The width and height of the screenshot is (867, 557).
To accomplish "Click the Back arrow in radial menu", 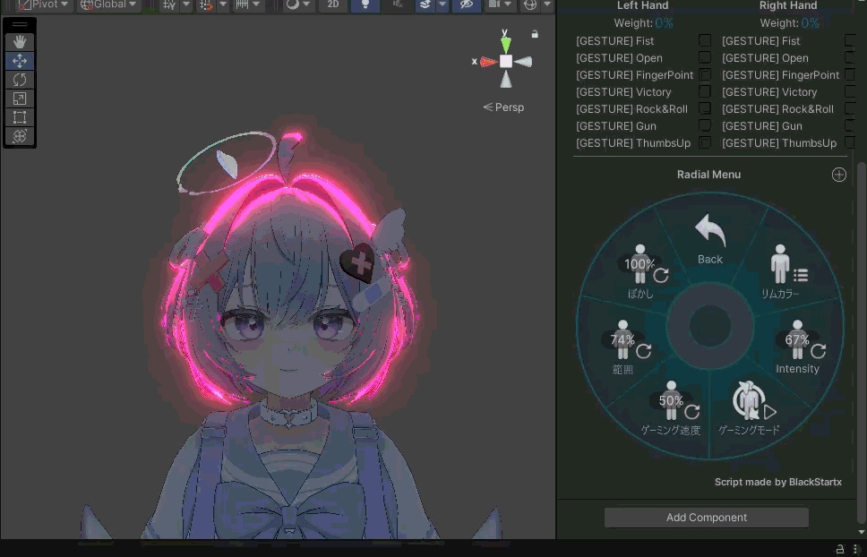I will [x=710, y=239].
